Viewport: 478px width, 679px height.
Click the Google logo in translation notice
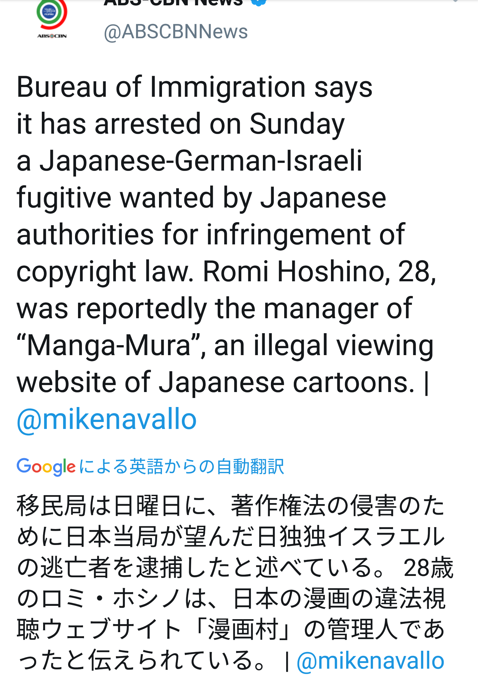[46, 467]
